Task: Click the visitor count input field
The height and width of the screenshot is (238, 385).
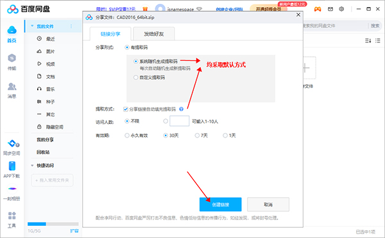Action: click(180, 121)
